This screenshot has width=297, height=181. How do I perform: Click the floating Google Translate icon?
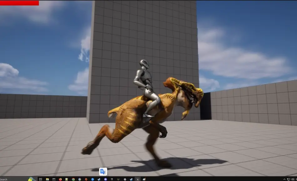[x=103, y=172]
